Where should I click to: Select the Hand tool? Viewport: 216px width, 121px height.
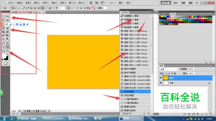click(3, 51)
